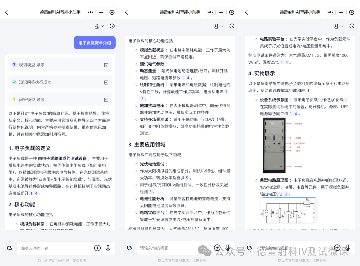Tap the circular close-target icon in the right panel header
The height and width of the screenshot is (266, 360).
tap(352, 12)
